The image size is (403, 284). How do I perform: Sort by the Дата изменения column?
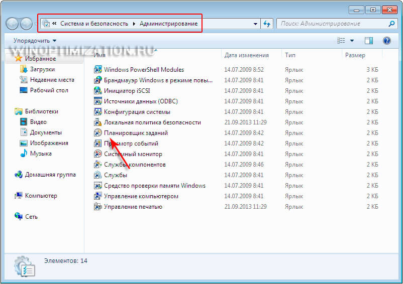point(247,55)
